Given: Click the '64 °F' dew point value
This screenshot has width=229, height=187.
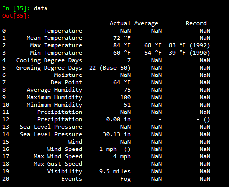Looking at the screenshot, I should coord(122,82).
